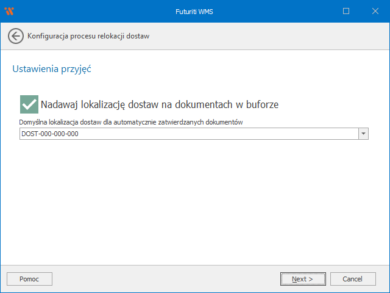Maximize the Futuriti WMS window
The image size is (390, 293).
tap(346, 11)
